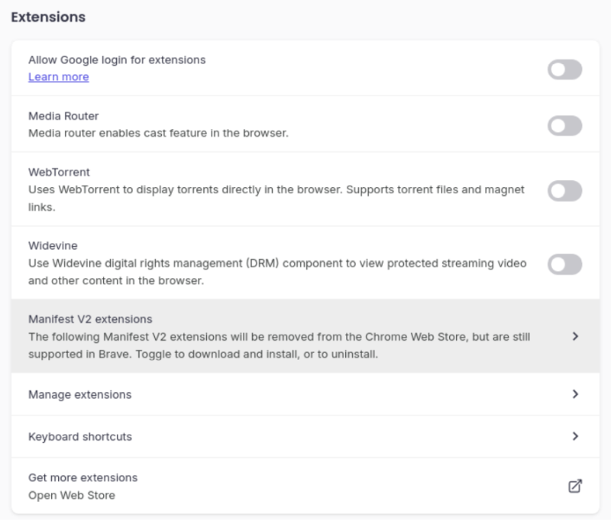Click the Widevine title text

coord(53,246)
